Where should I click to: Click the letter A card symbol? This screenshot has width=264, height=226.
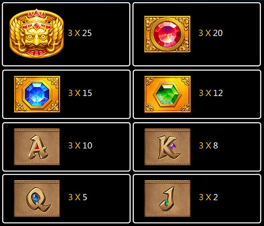tap(37, 147)
